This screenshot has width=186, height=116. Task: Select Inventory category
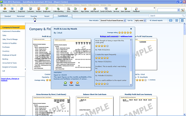[6, 51]
